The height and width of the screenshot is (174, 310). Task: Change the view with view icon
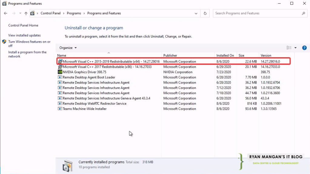(x=289, y=48)
